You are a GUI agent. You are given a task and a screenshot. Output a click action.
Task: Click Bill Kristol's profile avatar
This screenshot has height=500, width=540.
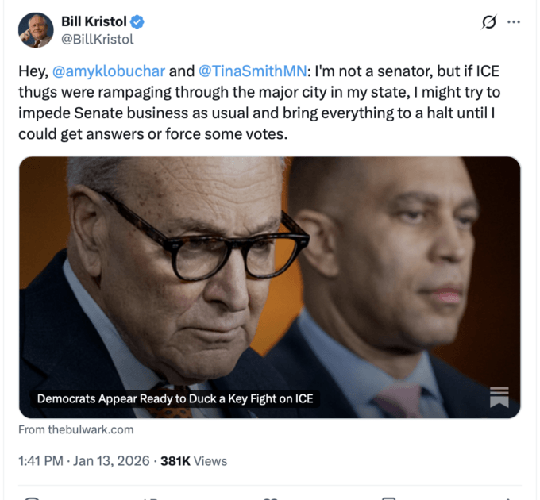coord(35,30)
